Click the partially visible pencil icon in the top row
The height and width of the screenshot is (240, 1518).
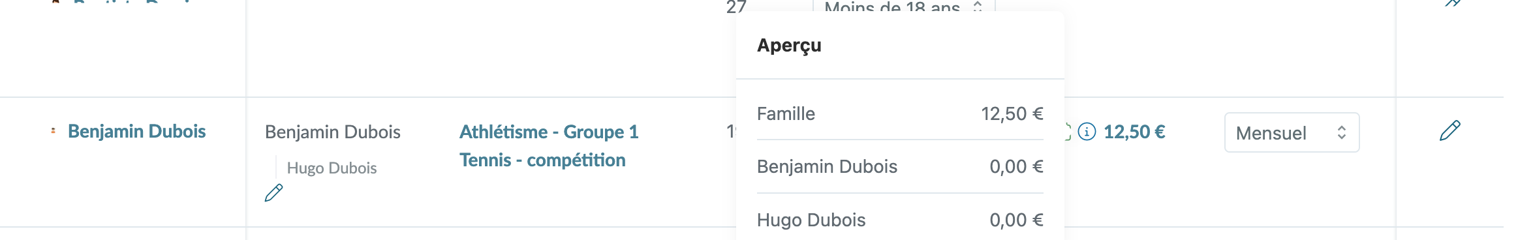(x=1452, y=3)
